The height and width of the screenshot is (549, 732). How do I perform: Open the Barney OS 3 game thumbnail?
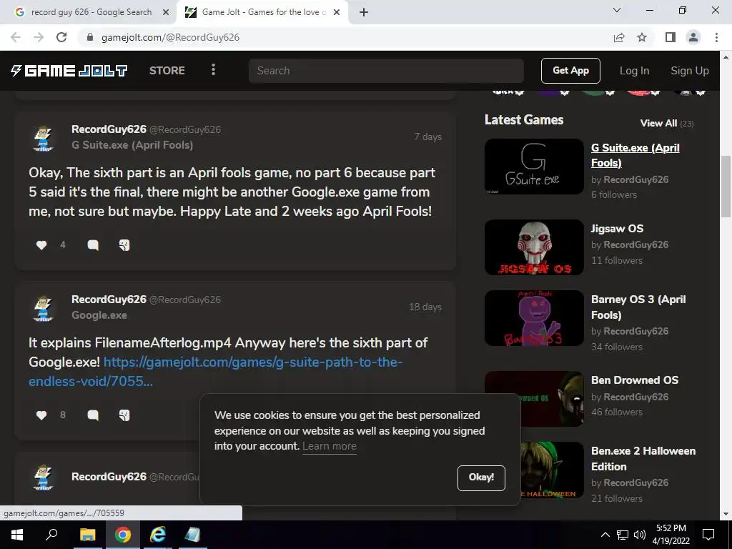[534, 318]
